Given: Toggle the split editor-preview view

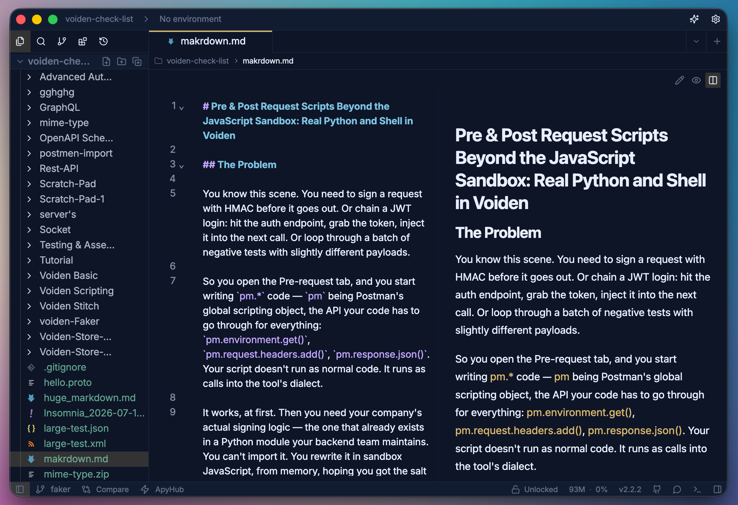Looking at the screenshot, I should pyautogui.click(x=713, y=80).
